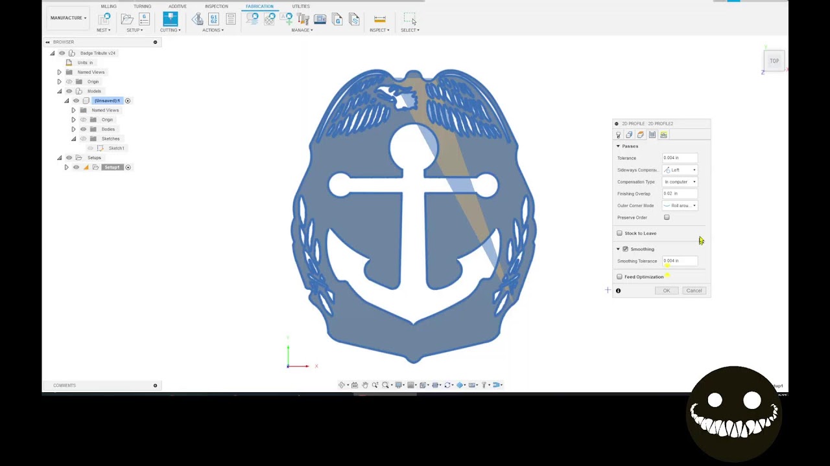Screen dimensions: 830x466
Task: Click the Finishing Overlap input field
Action: 680,194
